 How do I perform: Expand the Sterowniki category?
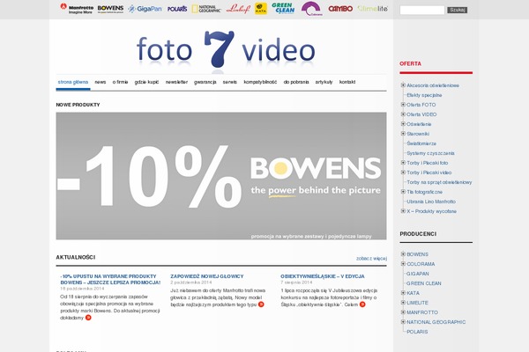pos(403,134)
